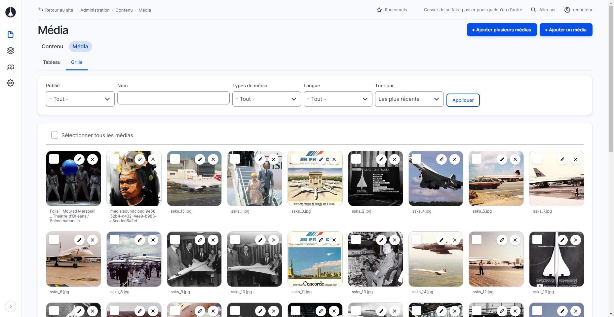
Task: Edit the Folia - Mourad Merzouki media
Action: click(79, 159)
